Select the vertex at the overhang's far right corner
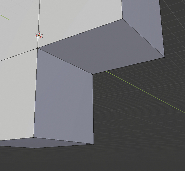This screenshot has width=185, height=171. point(165,57)
